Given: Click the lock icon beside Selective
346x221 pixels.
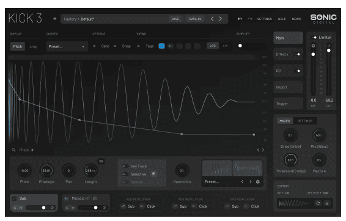Looking at the screenshot, I should click(x=154, y=174).
